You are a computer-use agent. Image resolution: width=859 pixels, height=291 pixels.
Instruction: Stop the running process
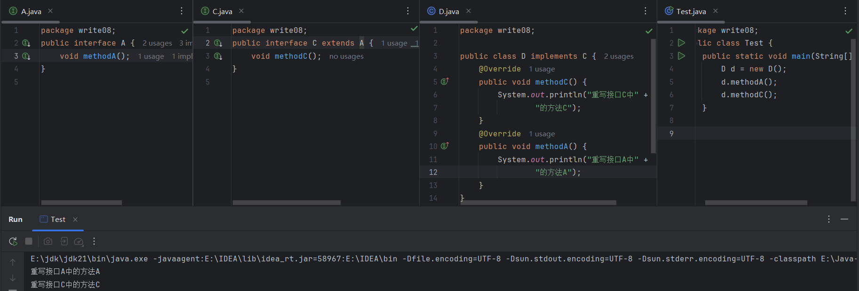point(29,241)
